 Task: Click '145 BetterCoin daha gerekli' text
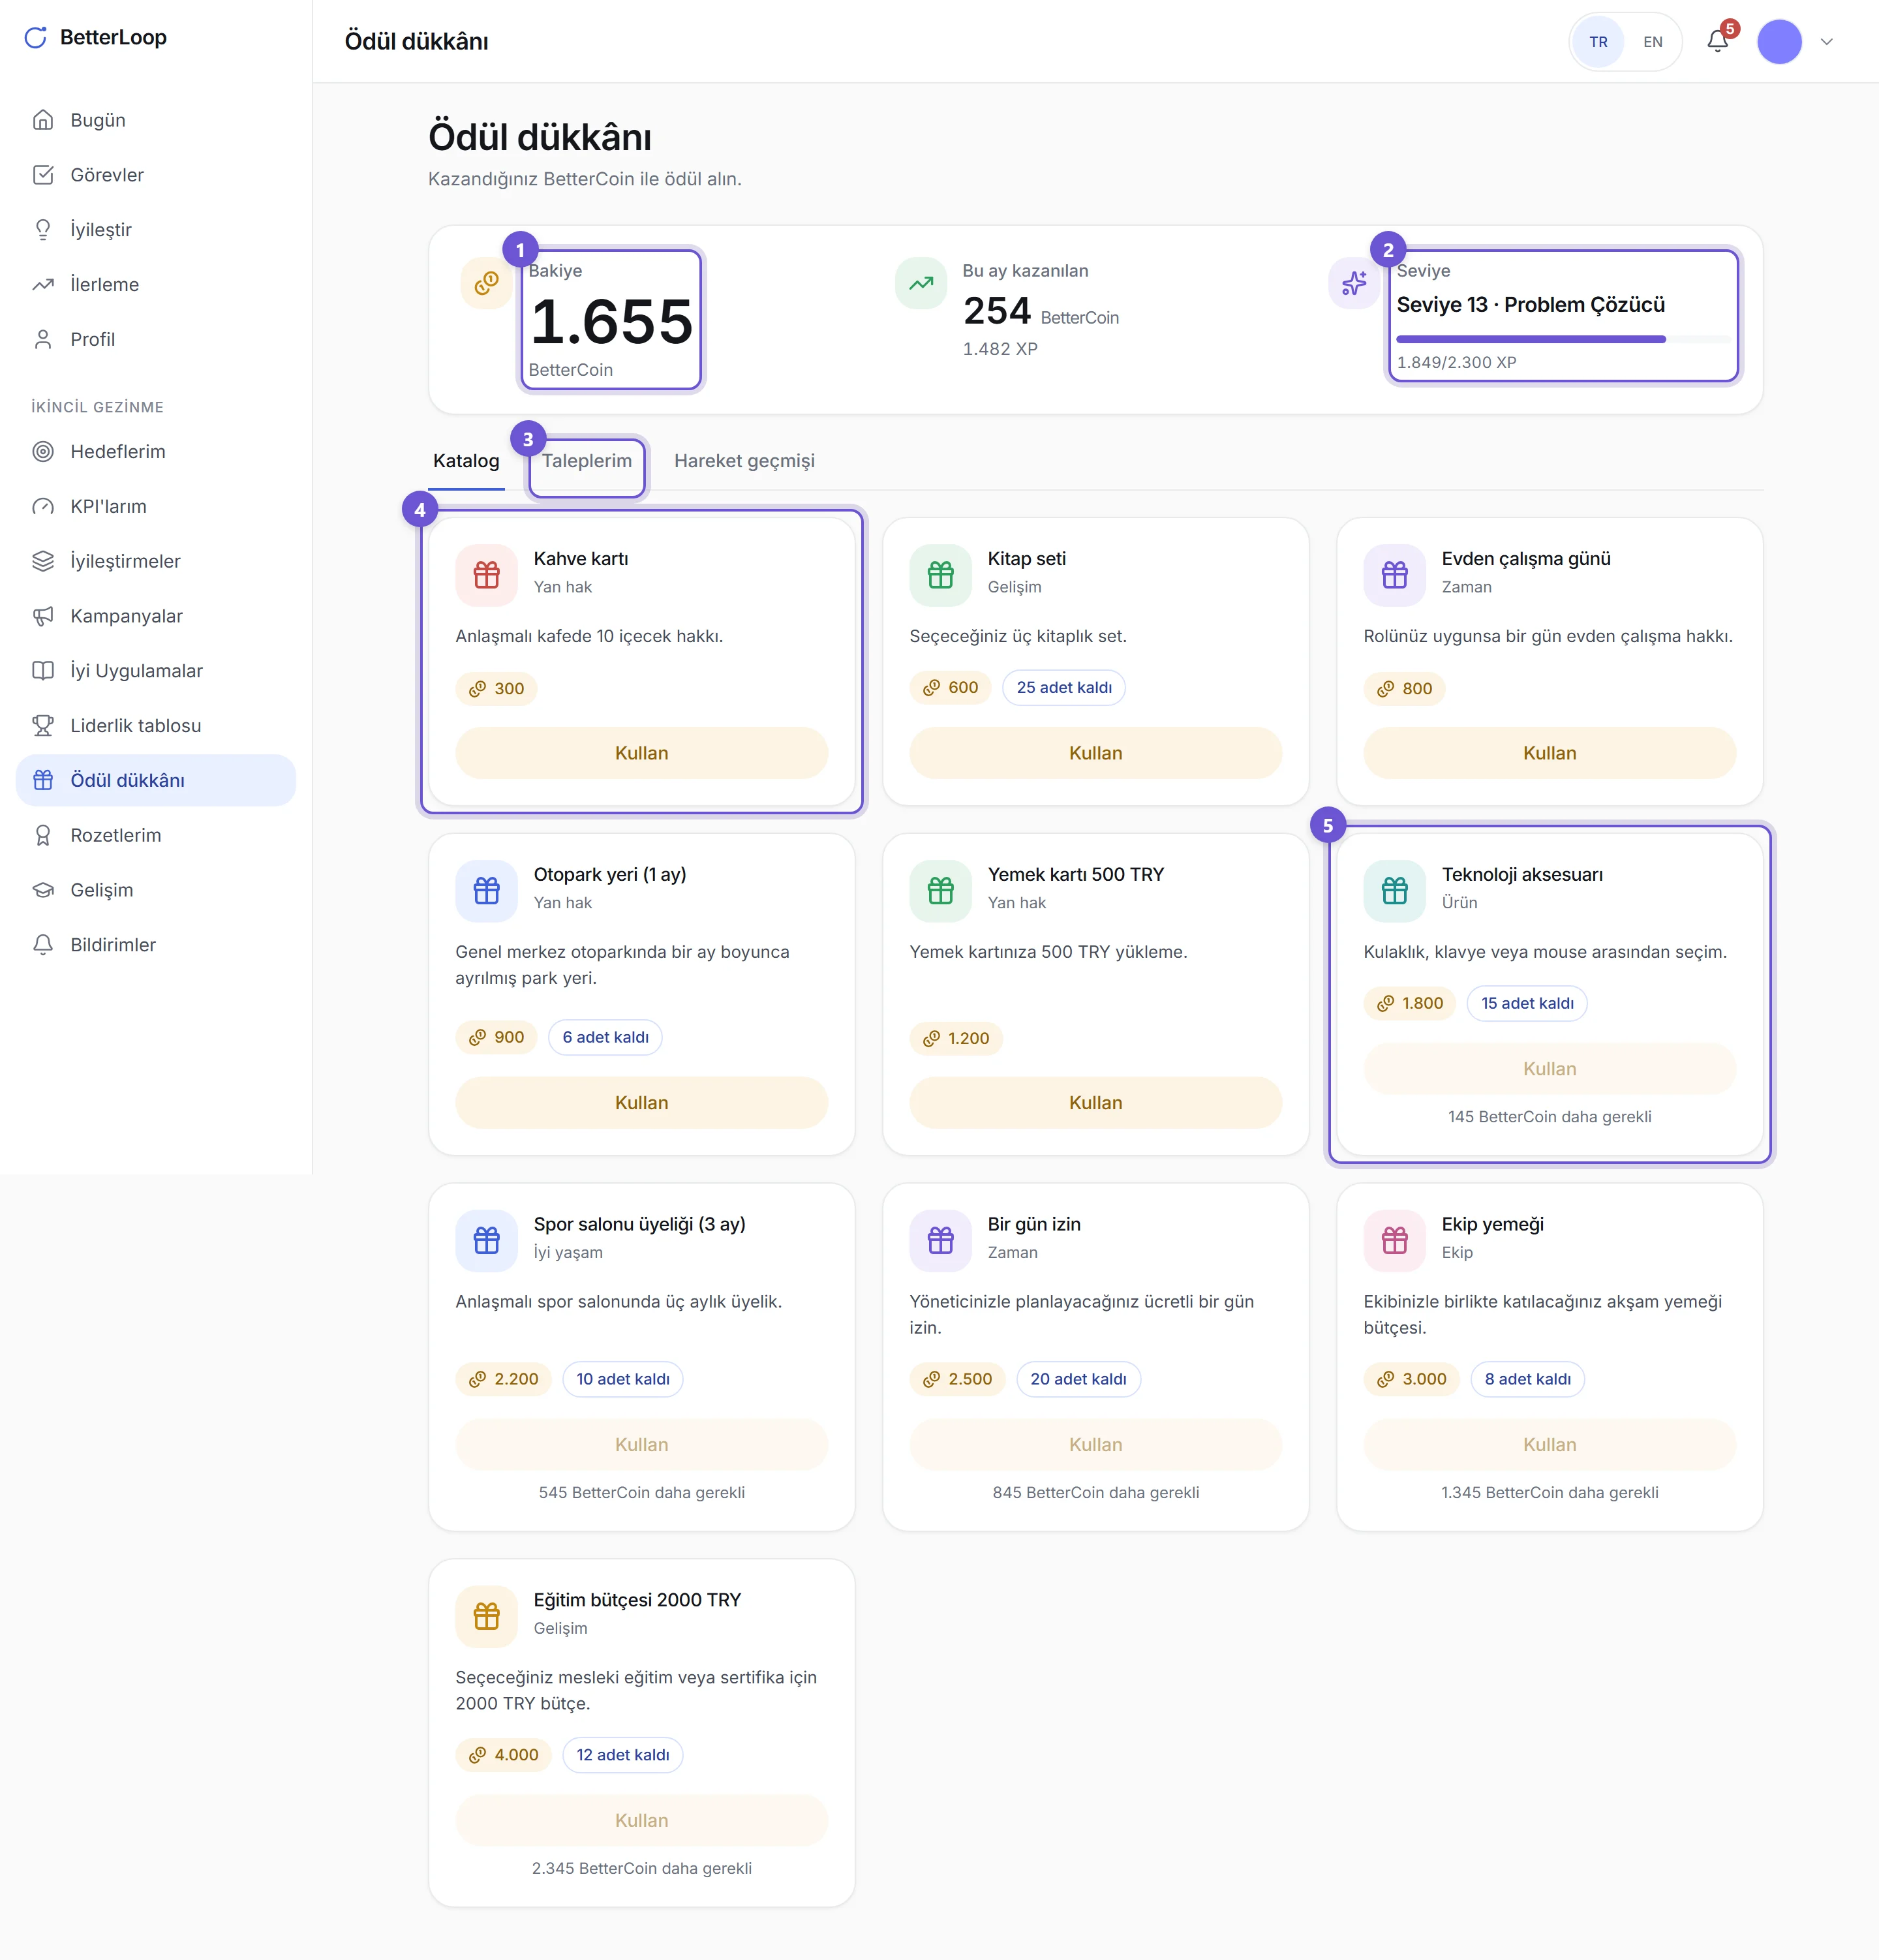1550,1117
